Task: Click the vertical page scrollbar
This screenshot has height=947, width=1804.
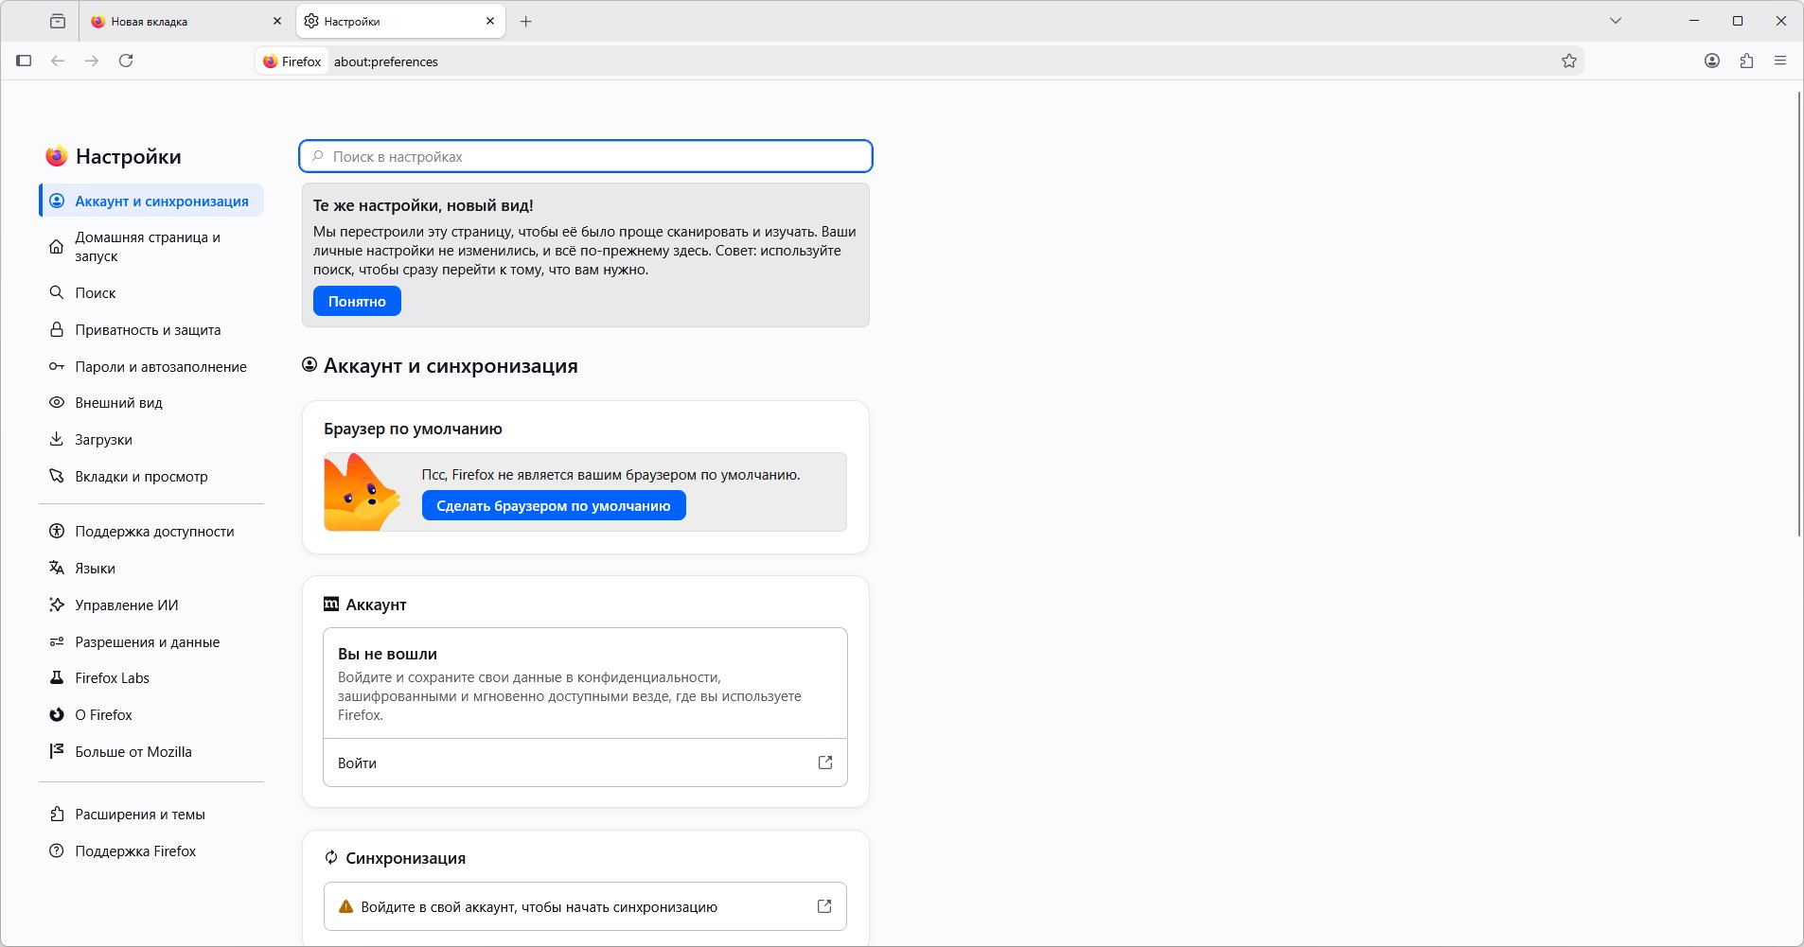Action: click(x=1798, y=314)
